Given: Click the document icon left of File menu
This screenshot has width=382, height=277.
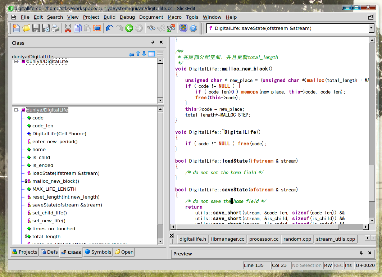Looking at the screenshot, I should [x=14, y=17].
